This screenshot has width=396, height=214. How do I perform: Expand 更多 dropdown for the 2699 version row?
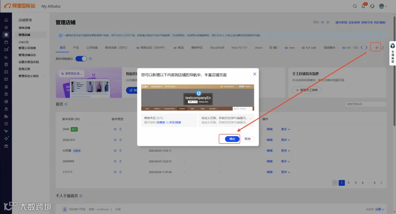pyautogui.click(x=286, y=129)
